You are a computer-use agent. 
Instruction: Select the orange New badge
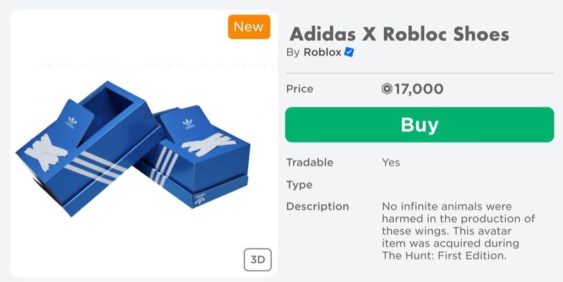pos(249,27)
